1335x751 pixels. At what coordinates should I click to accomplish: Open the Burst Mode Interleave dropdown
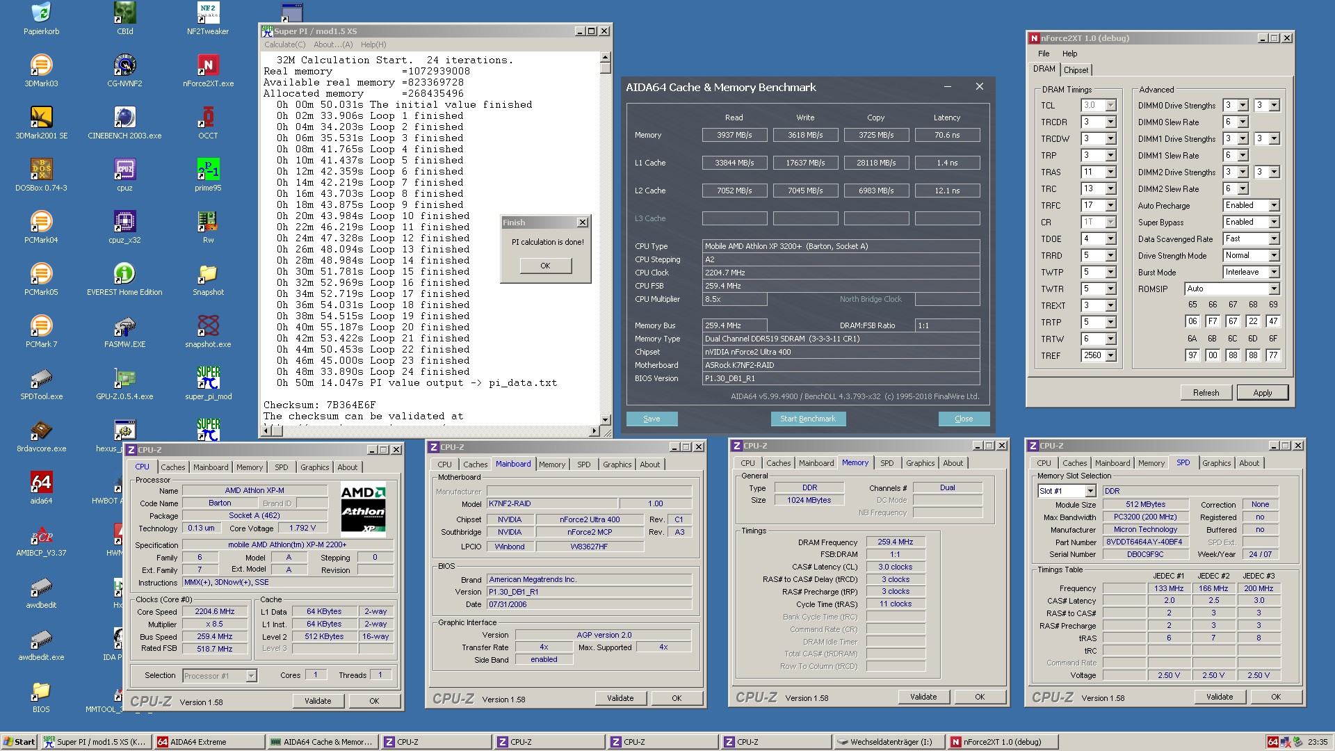coord(1274,272)
